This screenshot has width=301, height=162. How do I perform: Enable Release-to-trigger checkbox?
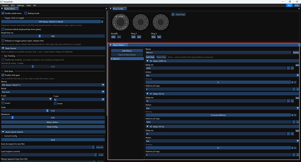pos(3,41)
